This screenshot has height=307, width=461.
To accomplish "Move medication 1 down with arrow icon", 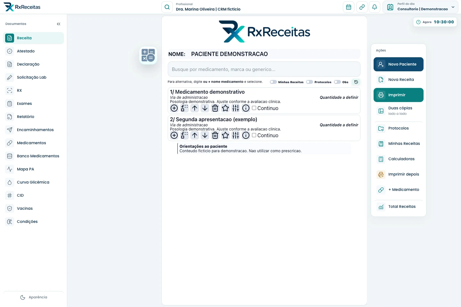I will pos(205,108).
